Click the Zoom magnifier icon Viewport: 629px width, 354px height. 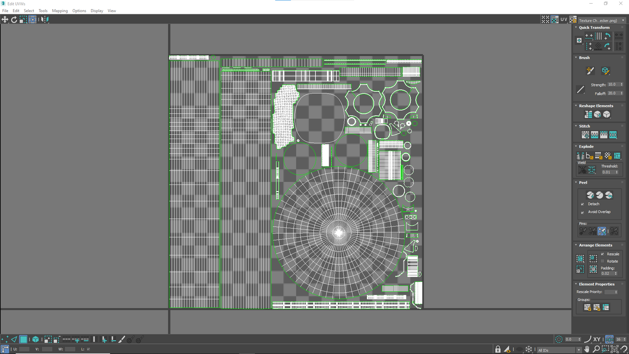(x=596, y=349)
